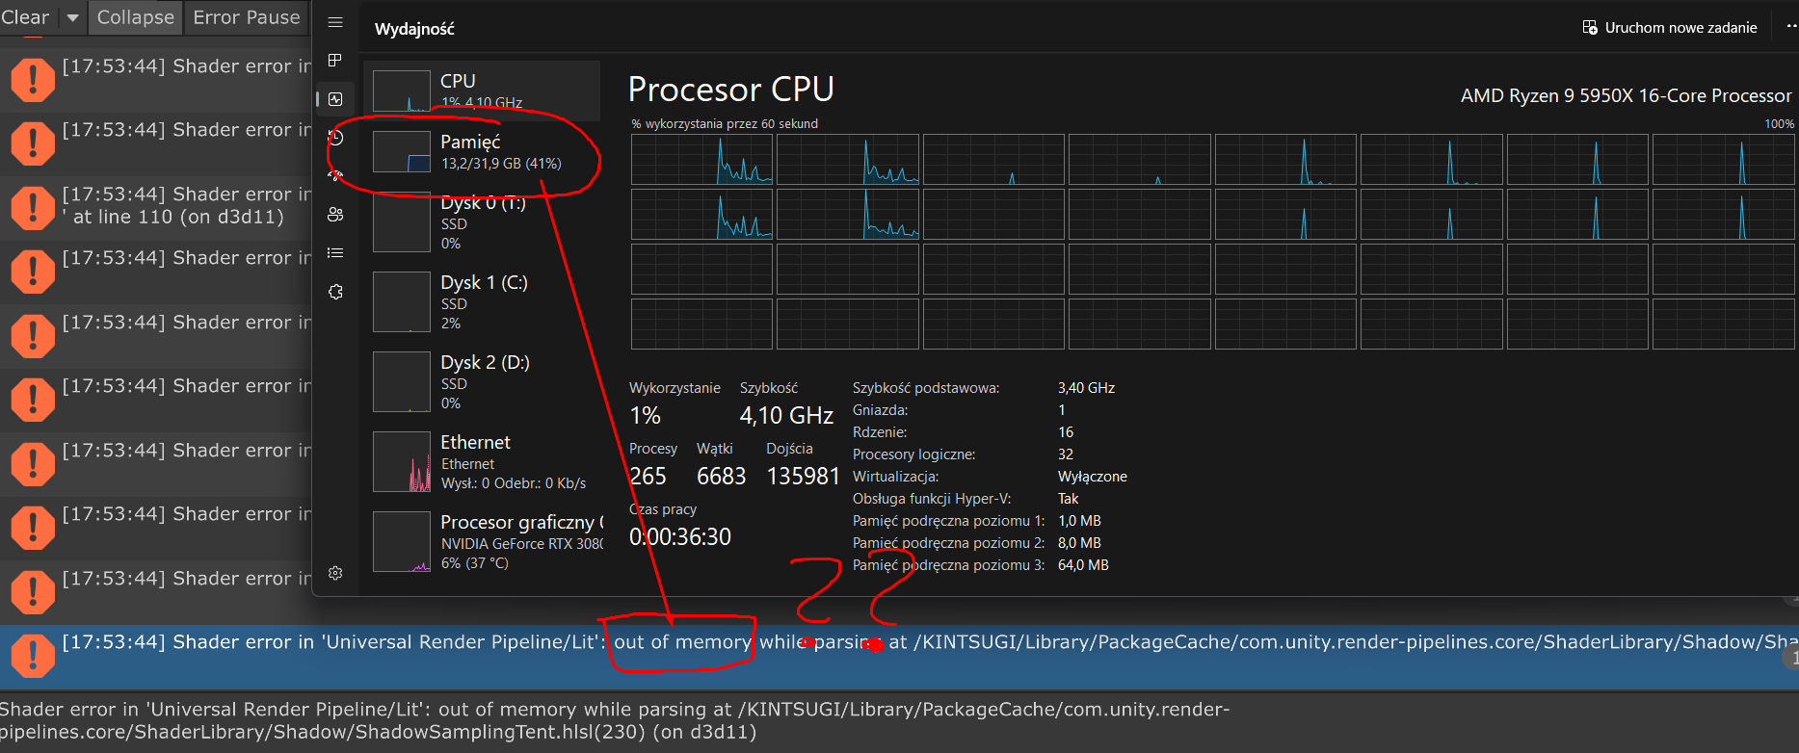Select the Ethernet performance entry
The width and height of the screenshot is (1799, 753).
[x=482, y=461]
